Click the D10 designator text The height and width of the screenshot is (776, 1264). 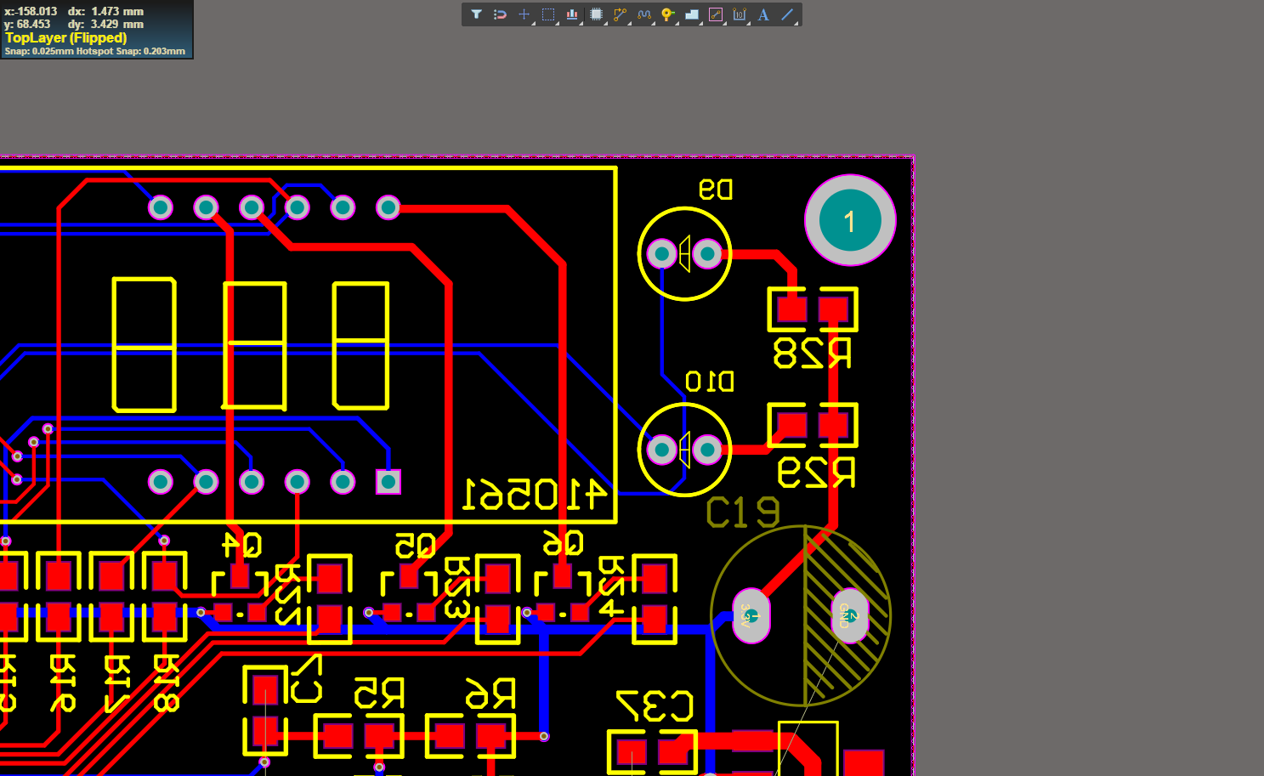(710, 381)
